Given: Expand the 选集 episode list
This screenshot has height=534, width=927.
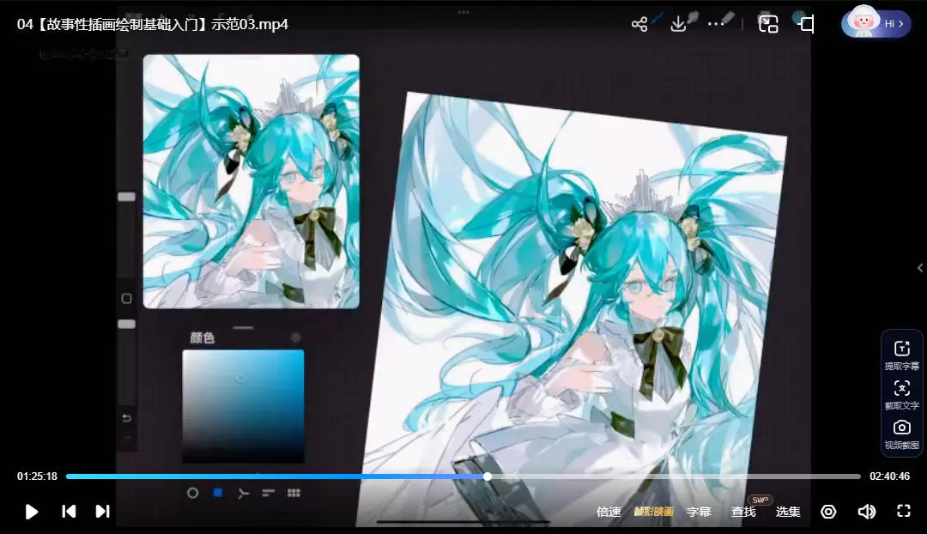Looking at the screenshot, I should pyautogui.click(x=787, y=511).
